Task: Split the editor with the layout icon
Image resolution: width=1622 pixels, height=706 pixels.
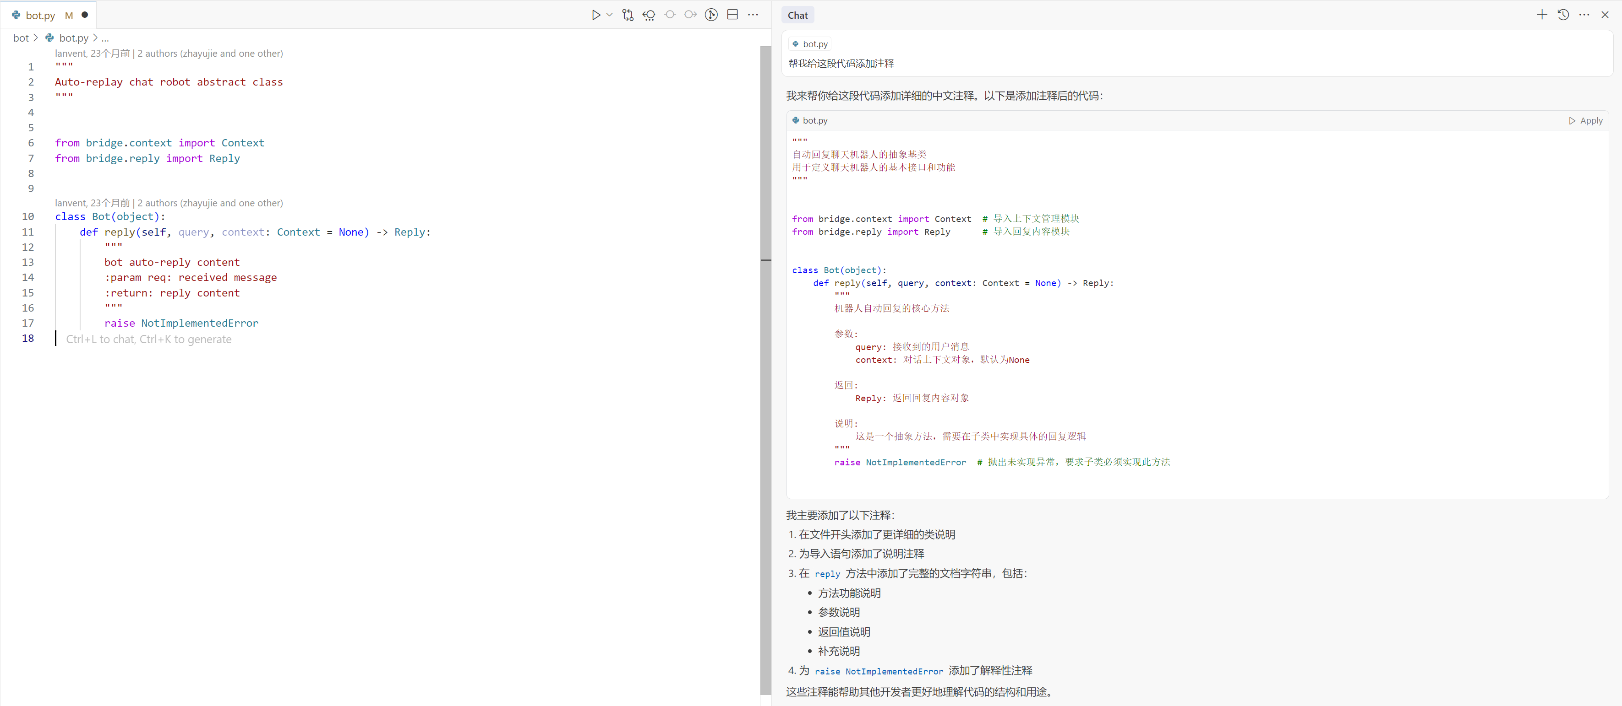Action: click(732, 15)
